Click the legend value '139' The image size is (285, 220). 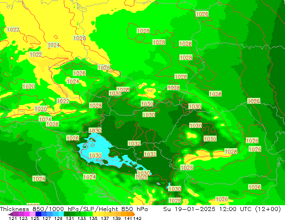tap(116, 218)
